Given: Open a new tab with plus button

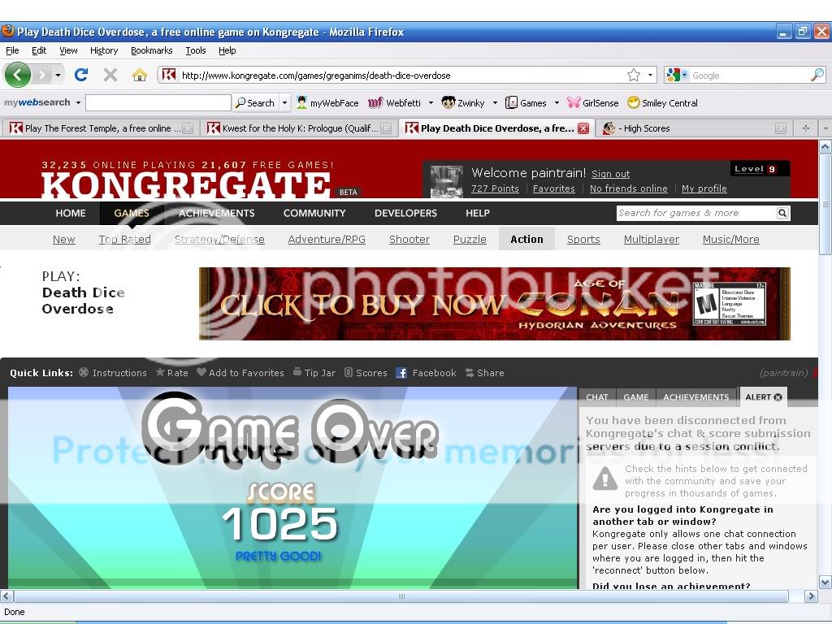Looking at the screenshot, I should pyautogui.click(x=805, y=128).
